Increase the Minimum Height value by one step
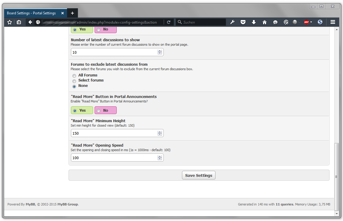This screenshot has height=221, width=343. pos(160,132)
